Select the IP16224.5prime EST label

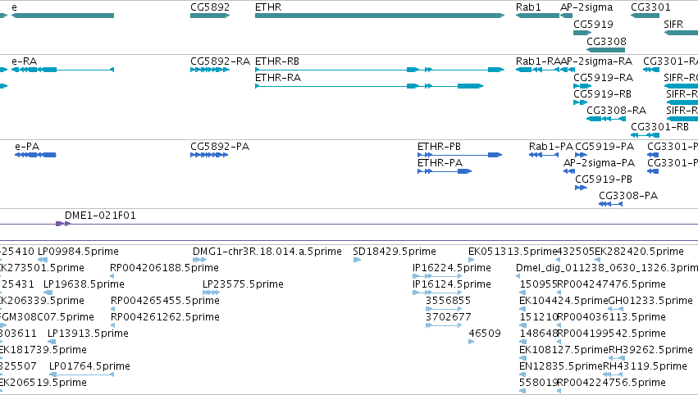[452, 268]
